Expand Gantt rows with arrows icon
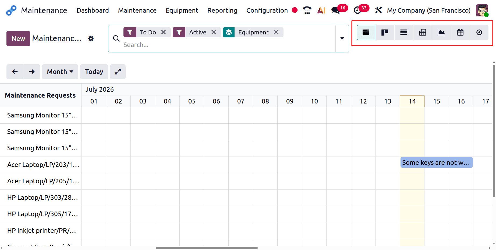This screenshot has width=496, height=250. [x=118, y=72]
